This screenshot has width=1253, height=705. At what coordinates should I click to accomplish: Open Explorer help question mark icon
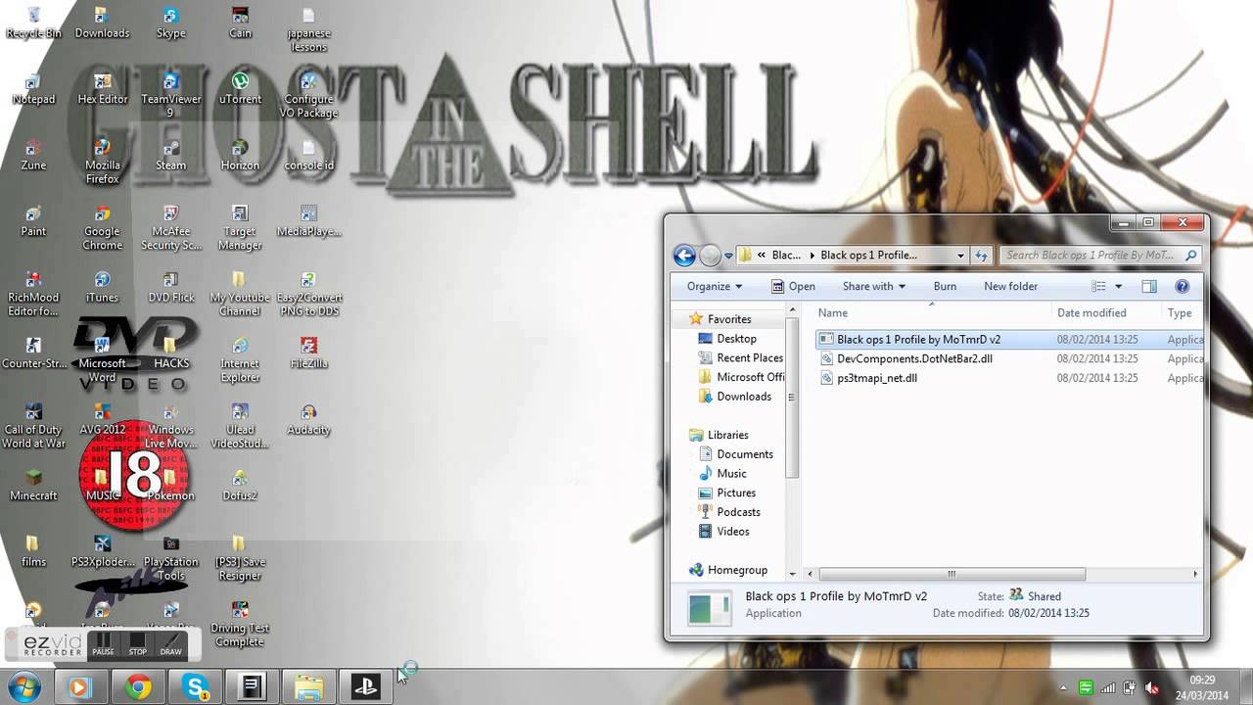click(1182, 286)
